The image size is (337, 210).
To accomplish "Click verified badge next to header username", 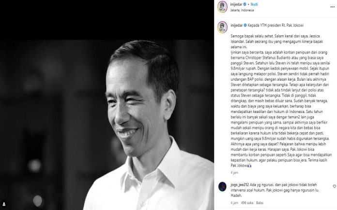I will click(x=245, y=4).
